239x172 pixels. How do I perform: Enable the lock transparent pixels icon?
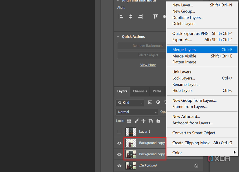coord(129,121)
